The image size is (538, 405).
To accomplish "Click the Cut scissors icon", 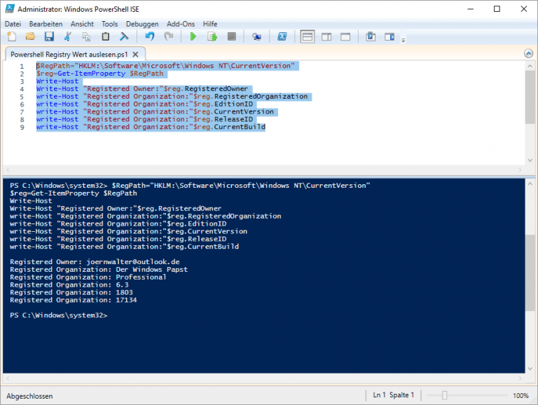I will 68,36.
